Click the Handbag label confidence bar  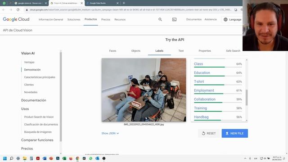(x=218, y=120)
